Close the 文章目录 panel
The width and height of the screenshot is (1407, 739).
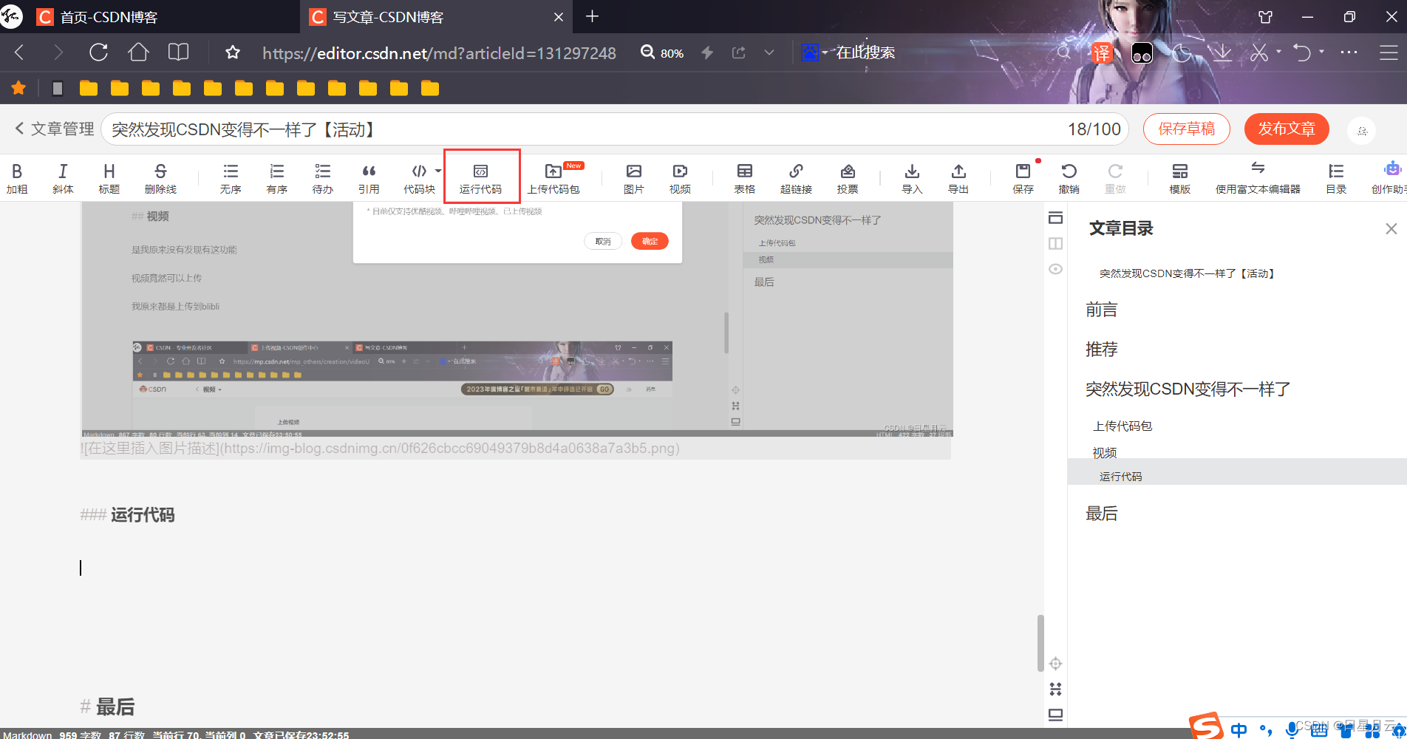(x=1391, y=229)
